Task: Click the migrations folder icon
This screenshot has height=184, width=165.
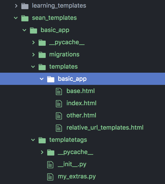Action: pos(42,55)
